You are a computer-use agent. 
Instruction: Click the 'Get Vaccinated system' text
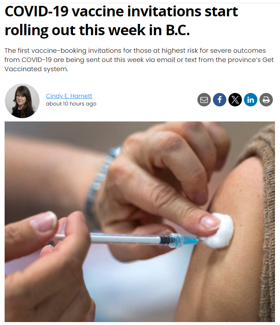pyautogui.click(x=36, y=69)
